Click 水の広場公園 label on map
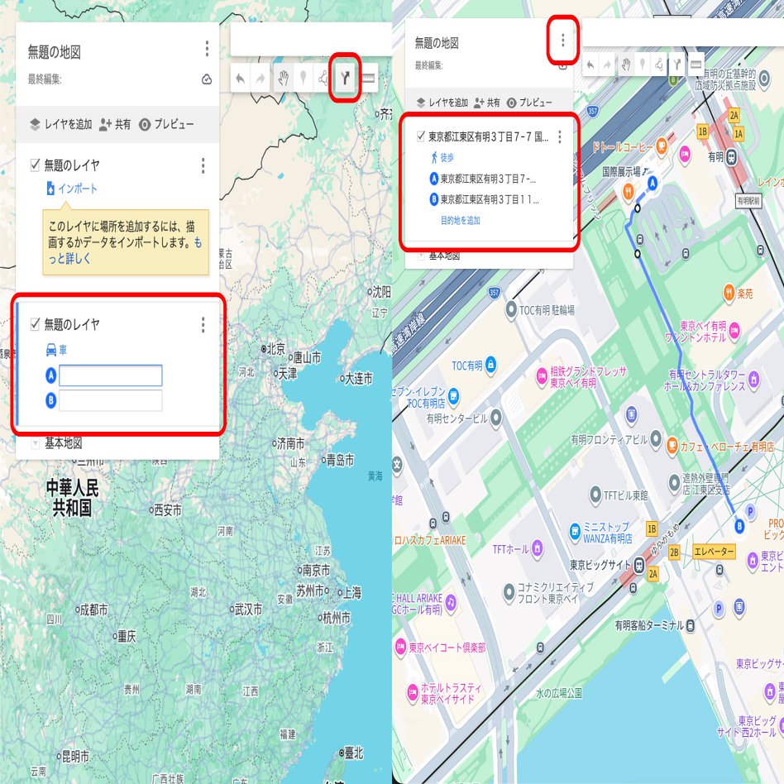 (559, 693)
